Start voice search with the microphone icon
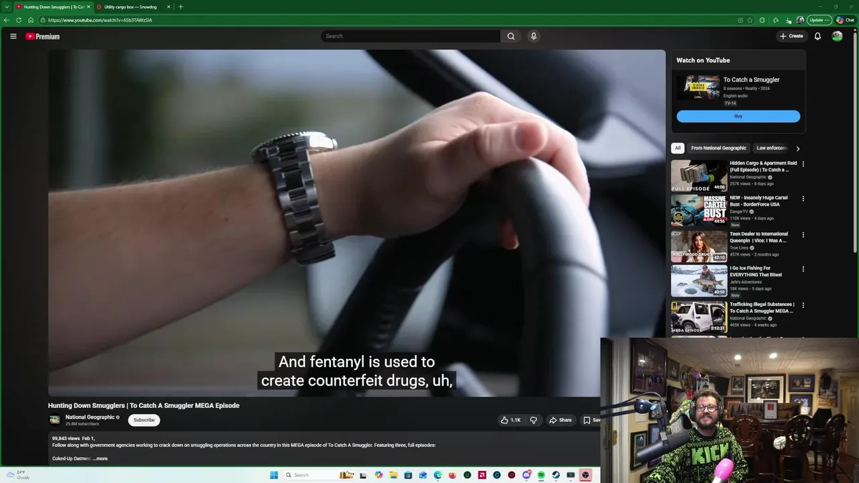 click(x=534, y=36)
